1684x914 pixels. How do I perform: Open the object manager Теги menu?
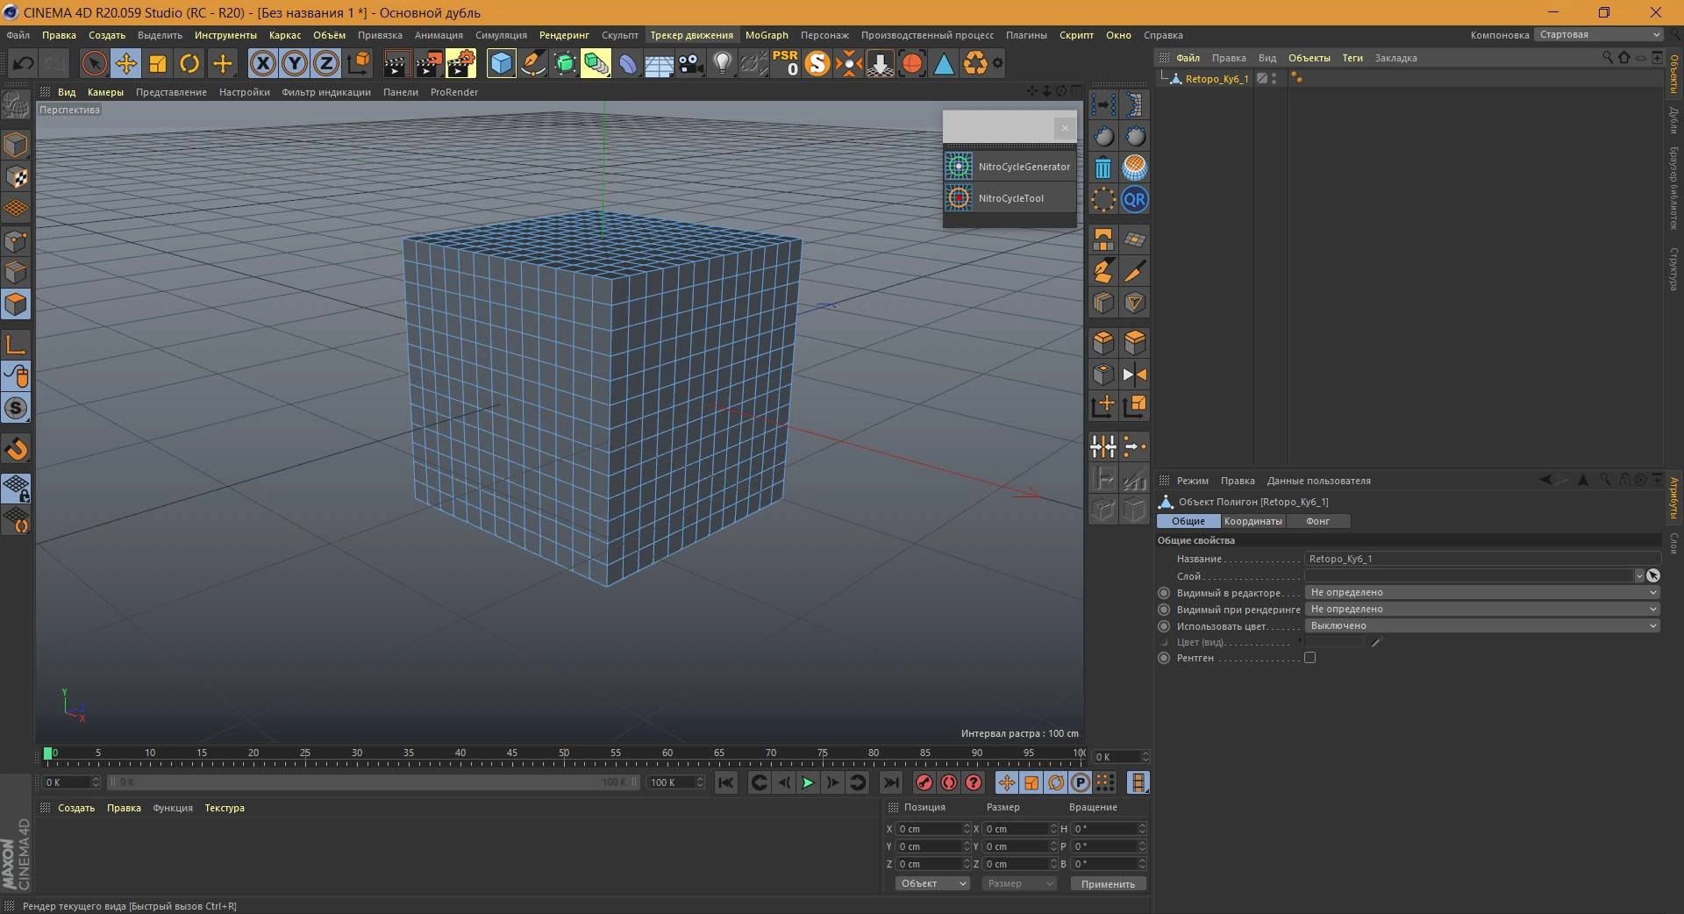pos(1352,58)
